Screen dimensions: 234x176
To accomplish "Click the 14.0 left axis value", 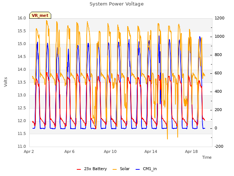I will [x=22, y=69].
